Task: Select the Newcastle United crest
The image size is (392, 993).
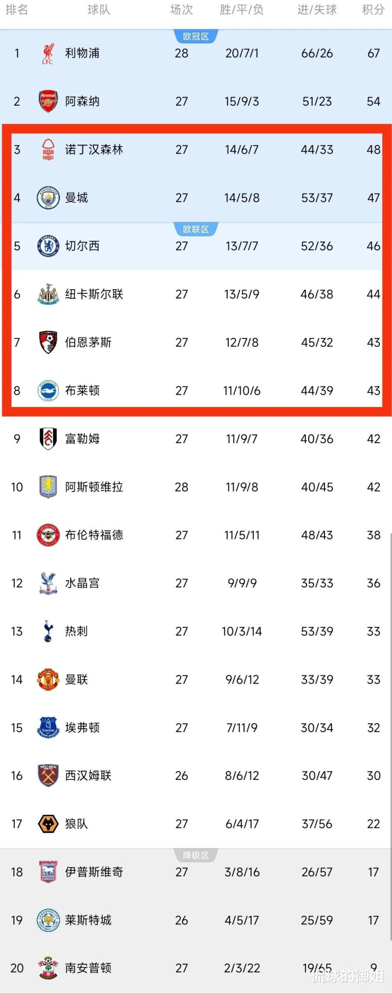Action: coord(48,294)
